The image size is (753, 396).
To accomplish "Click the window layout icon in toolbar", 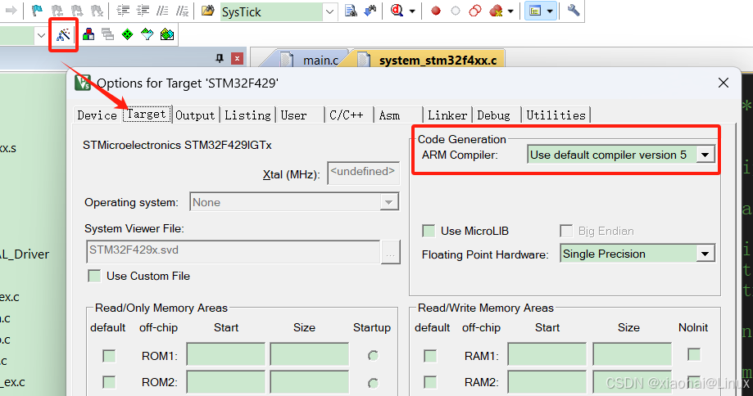I will tap(535, 11).
